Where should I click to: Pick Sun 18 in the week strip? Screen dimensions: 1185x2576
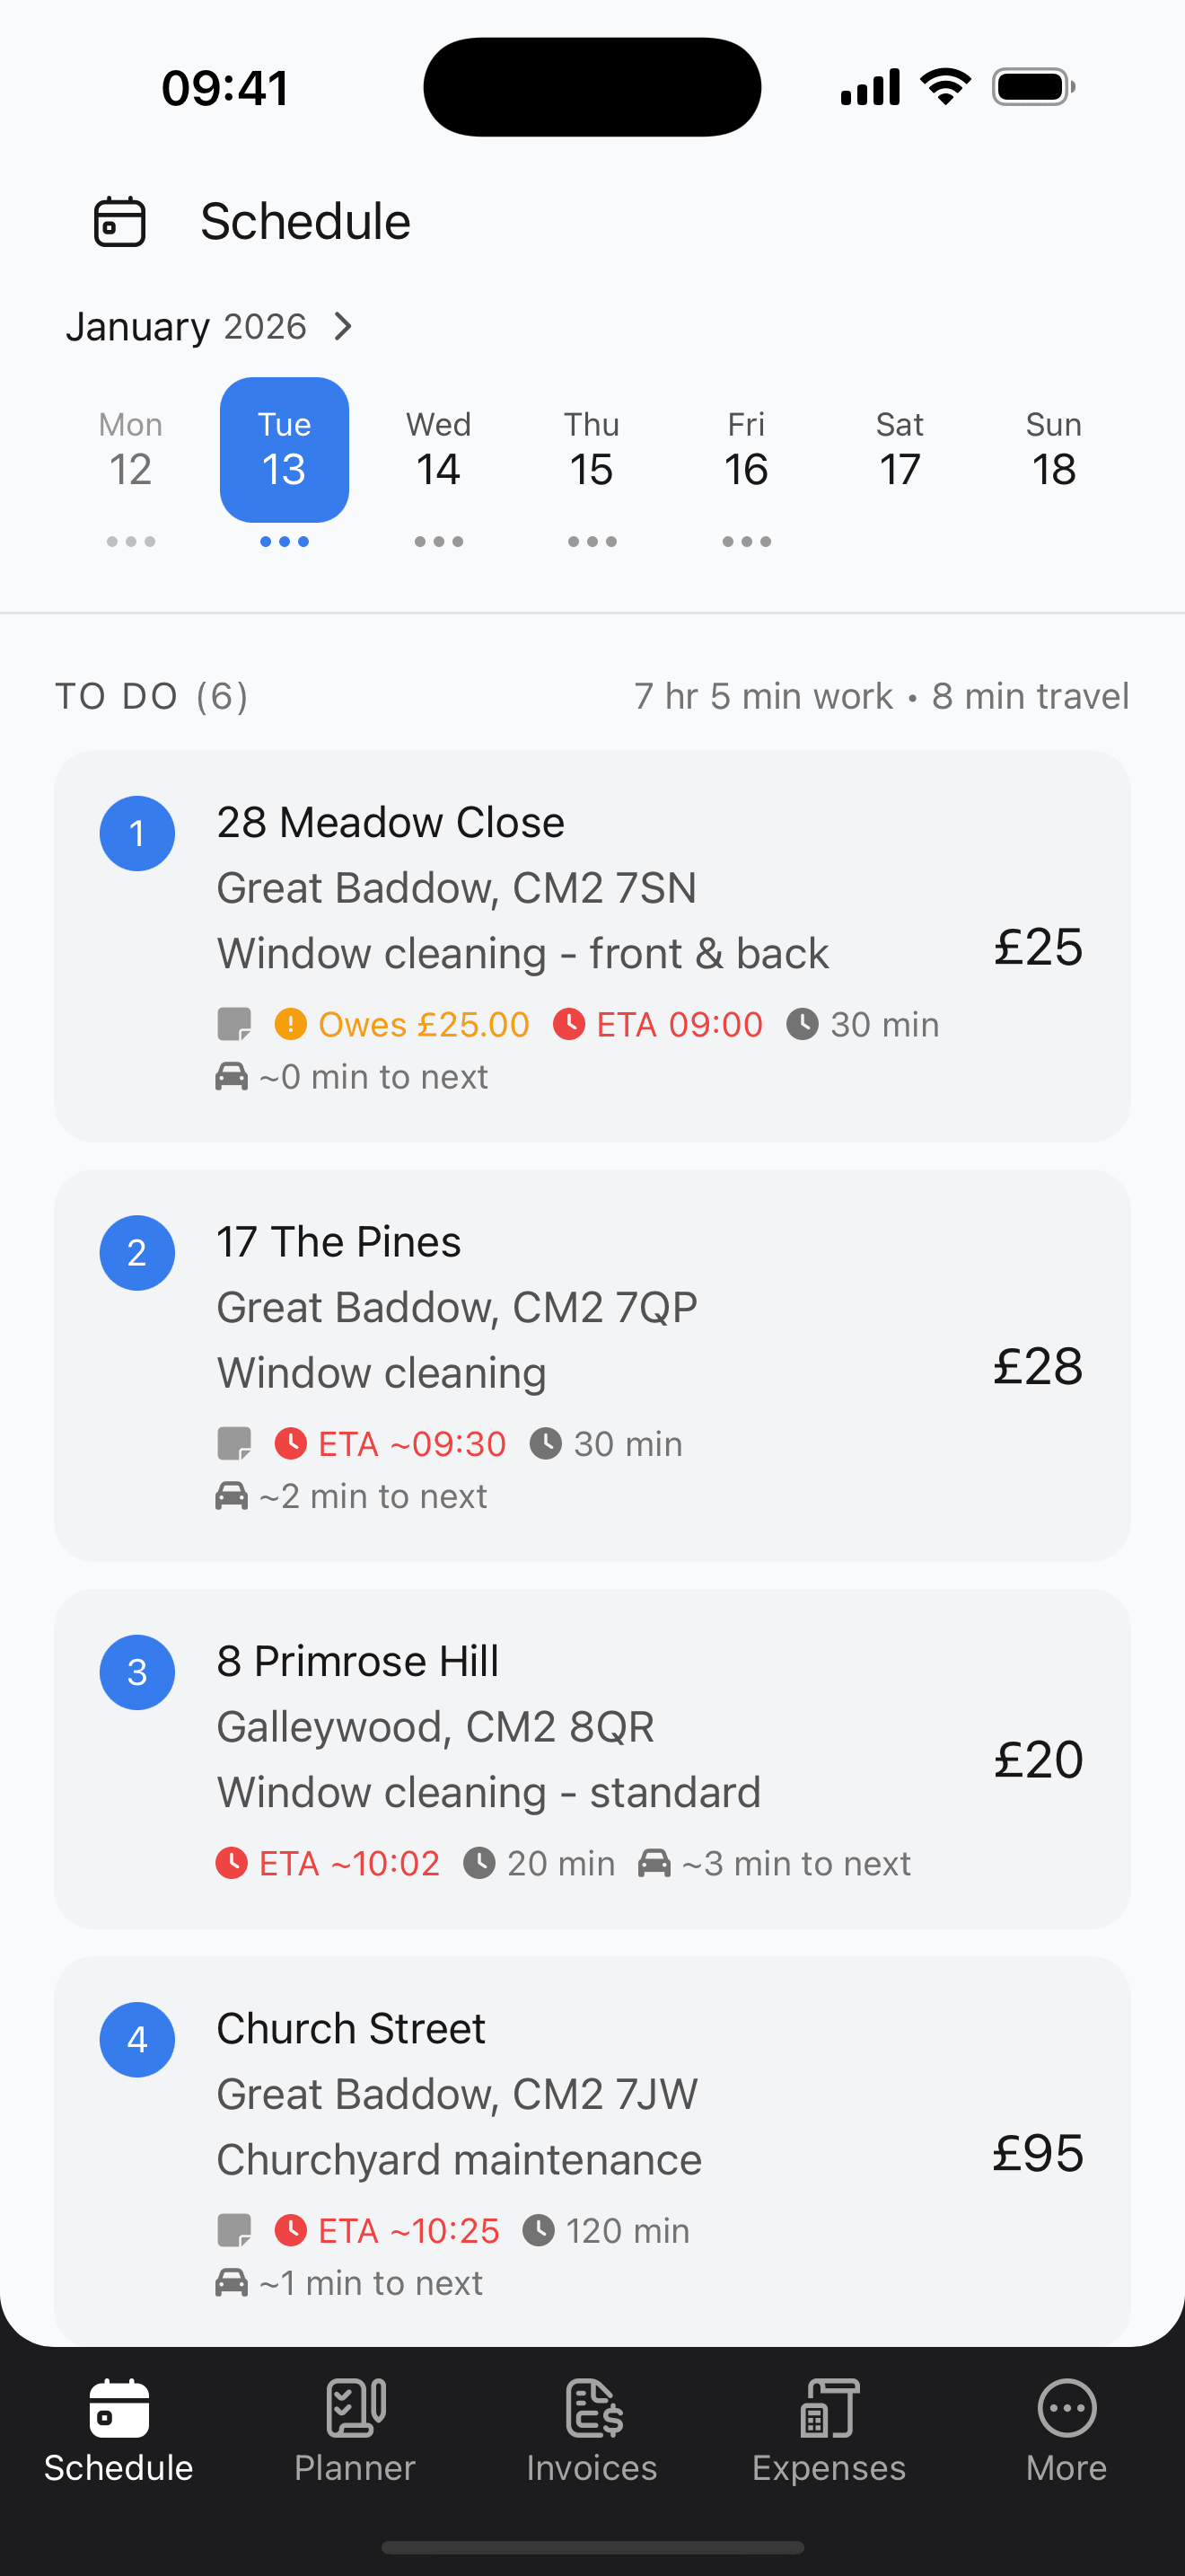tap(1053, 452)
